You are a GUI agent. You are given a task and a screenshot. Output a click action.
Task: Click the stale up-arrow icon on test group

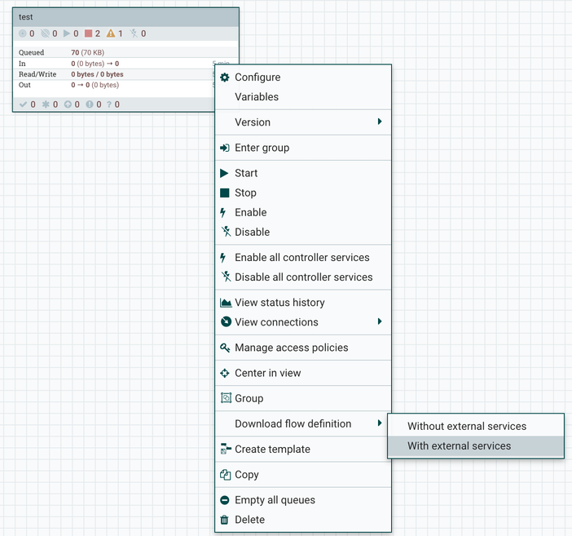68,104
